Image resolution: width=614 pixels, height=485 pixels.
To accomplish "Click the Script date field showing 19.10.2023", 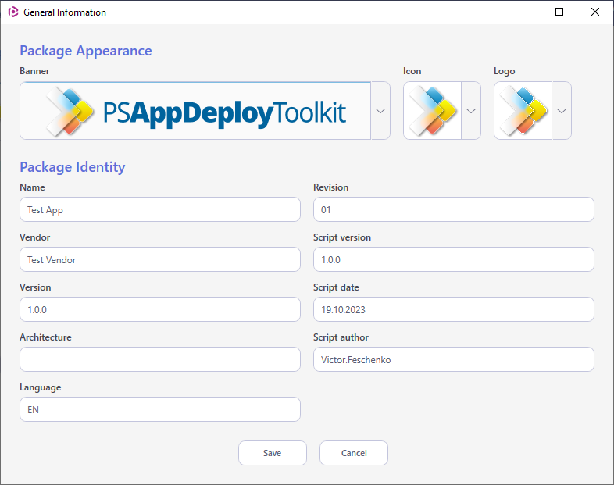I will tap(454, 309).
